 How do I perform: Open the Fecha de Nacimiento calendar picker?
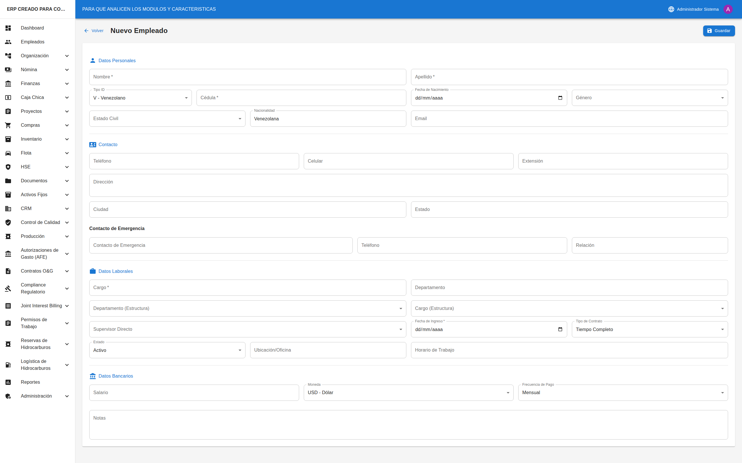click(560, 98)
